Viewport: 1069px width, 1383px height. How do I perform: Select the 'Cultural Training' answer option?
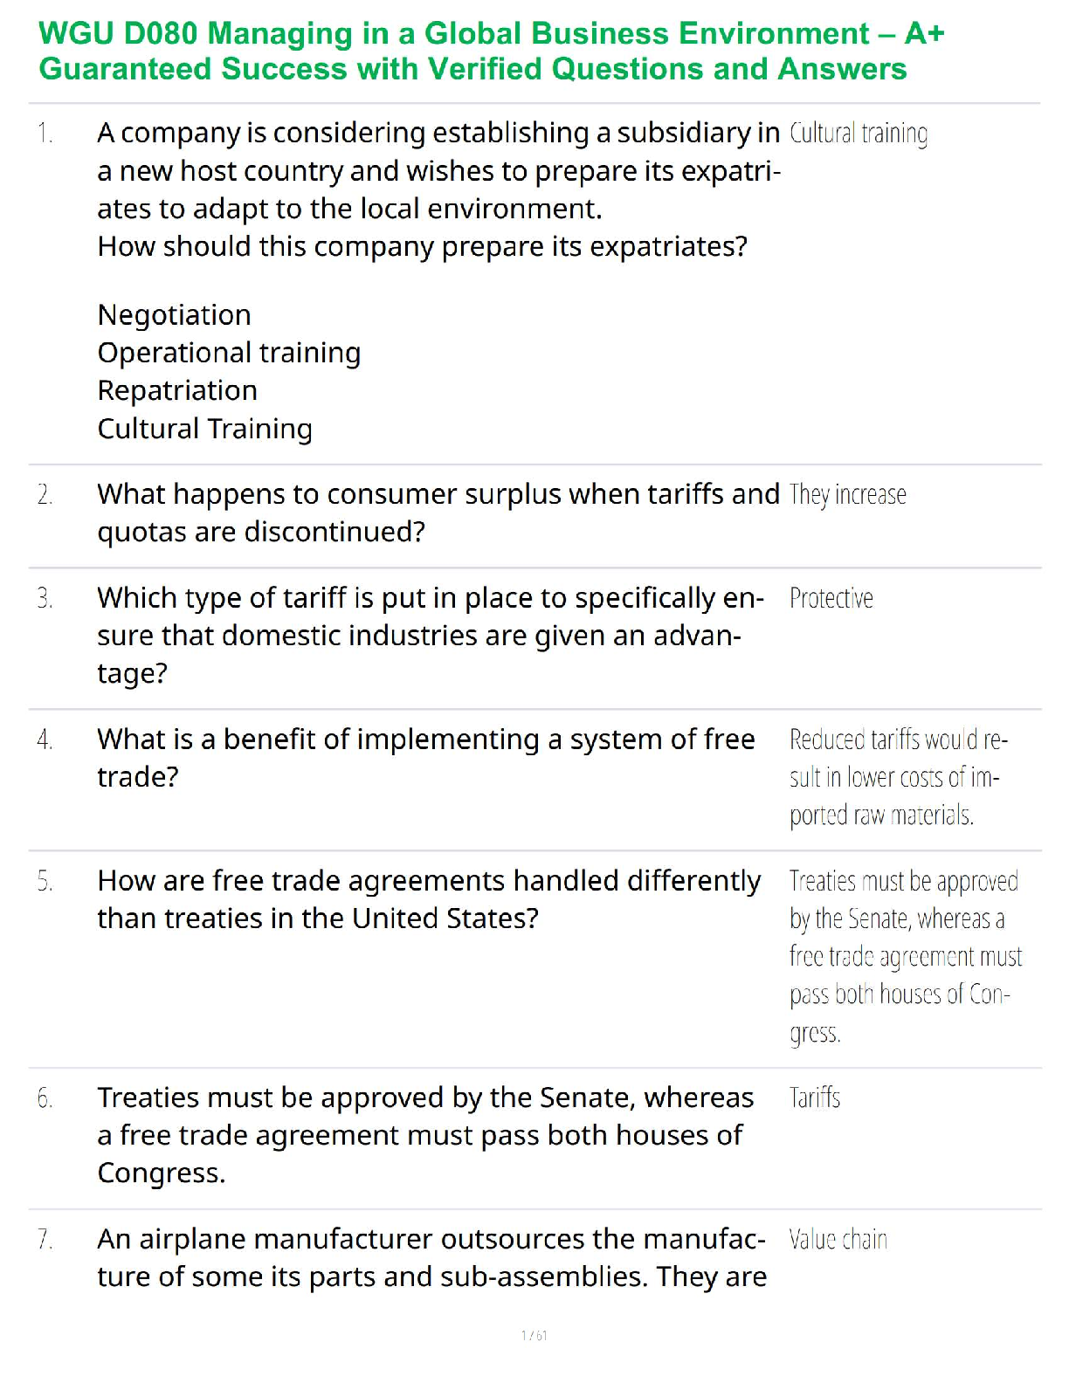(x=204, y=429)
